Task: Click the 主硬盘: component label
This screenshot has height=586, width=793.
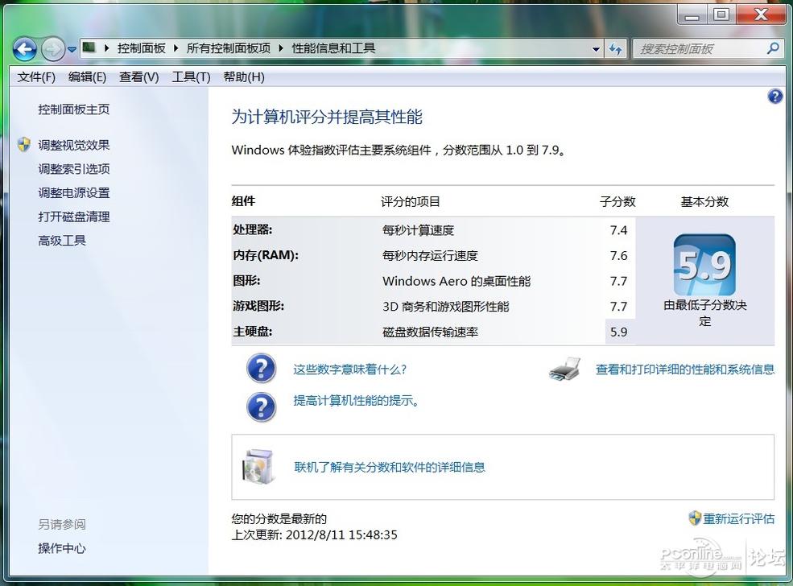Action: click(252, 331)
